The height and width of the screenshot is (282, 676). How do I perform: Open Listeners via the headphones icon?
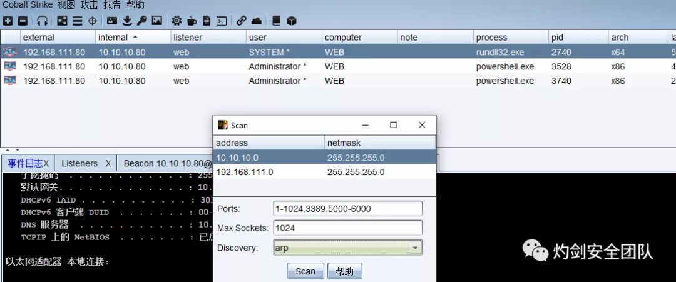(x=43, y=20)
